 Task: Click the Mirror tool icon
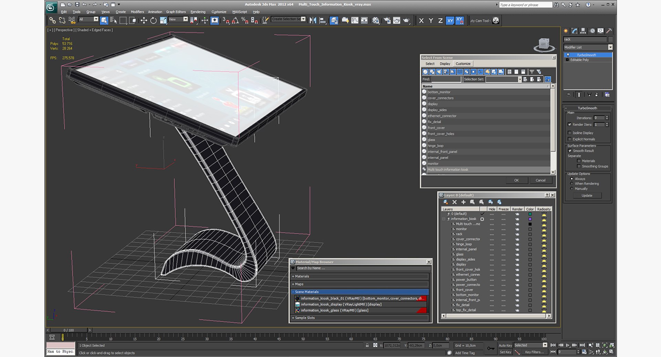313,21
